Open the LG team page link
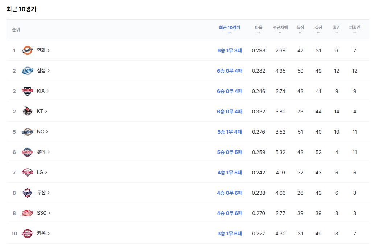Image resolution: width=374 pixels, height=247 pixels. [x=42, y=172]
